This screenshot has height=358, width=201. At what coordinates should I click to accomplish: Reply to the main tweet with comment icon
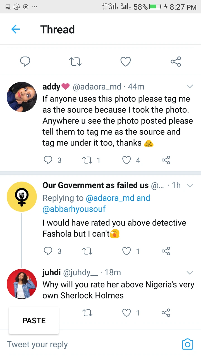[25, 62]
